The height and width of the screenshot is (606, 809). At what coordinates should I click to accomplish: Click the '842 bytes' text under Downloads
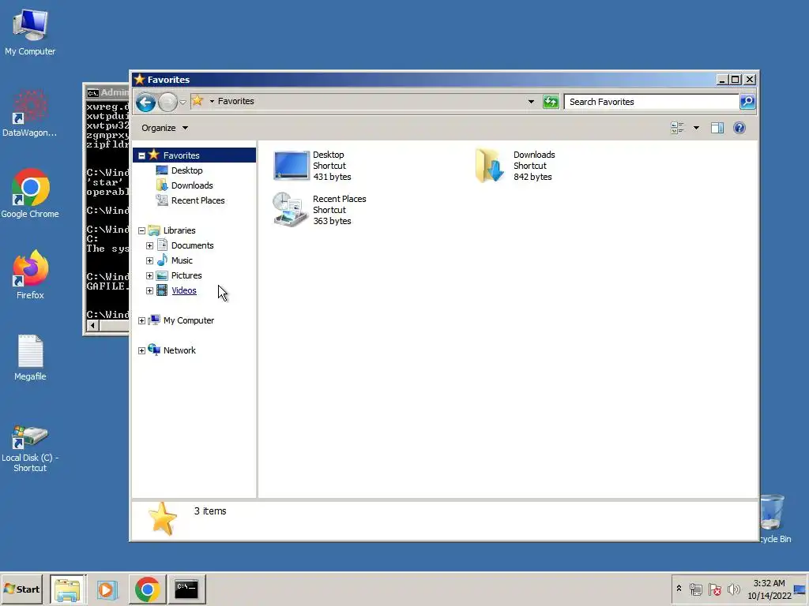click(x=532, y=177)
